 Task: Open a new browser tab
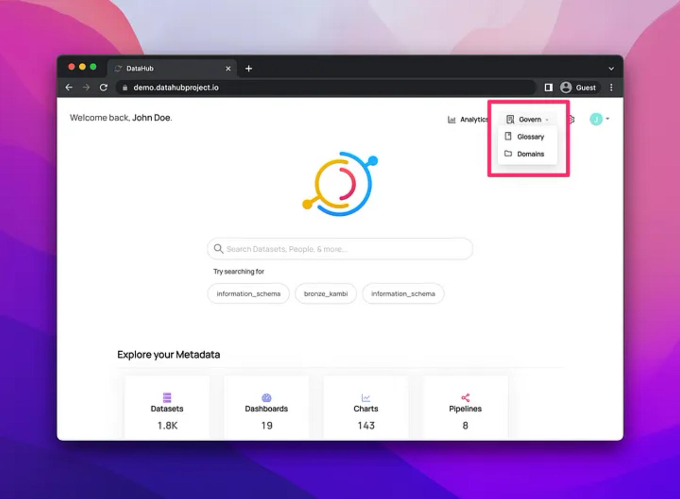[249, 69]
